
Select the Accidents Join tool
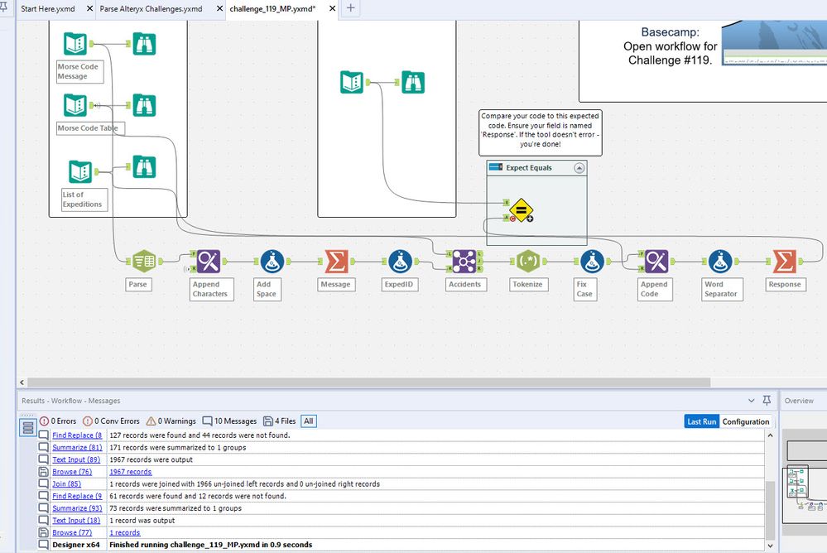click(x=464, y=262)
